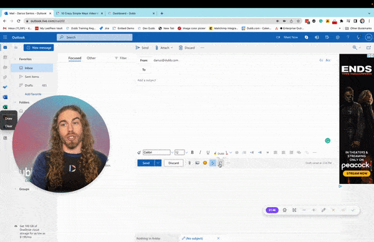
Task: Expand Attach dropdown in top toolbar
Action: pyautogui.click(x=172, y=48)
